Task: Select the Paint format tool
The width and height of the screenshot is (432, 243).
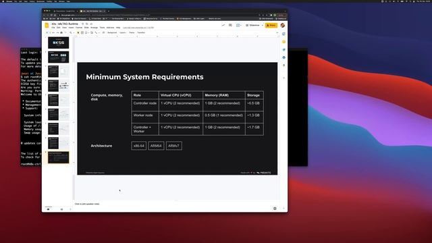Action: [65, 33]
